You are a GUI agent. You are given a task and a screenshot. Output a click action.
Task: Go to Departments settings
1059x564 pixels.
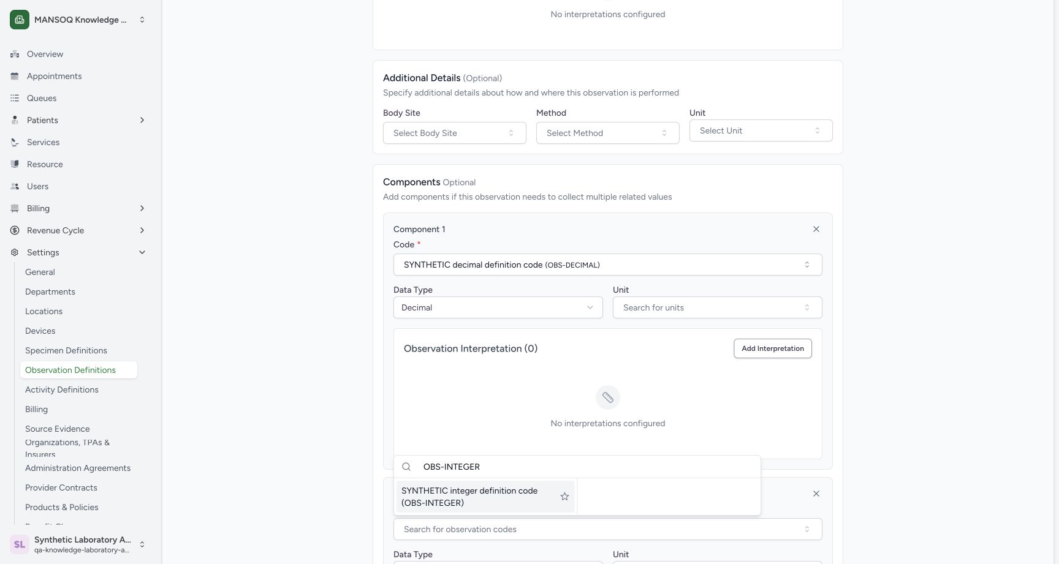pos(50,291)
